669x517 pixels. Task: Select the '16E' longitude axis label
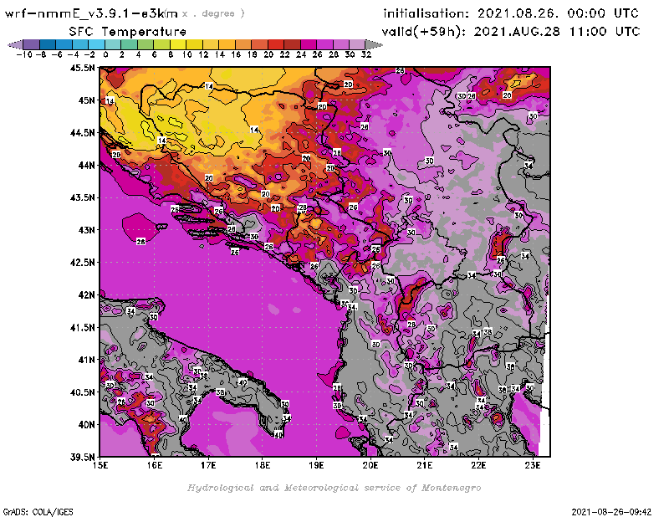pyautogui.click(x=155, y=465)
